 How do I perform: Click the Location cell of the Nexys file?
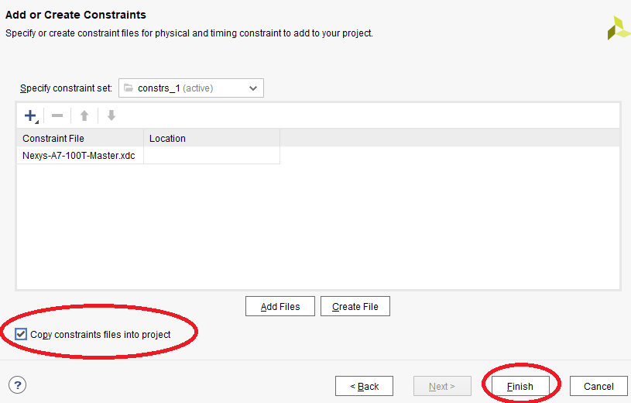pyautogui.click(x=211, y=155)
